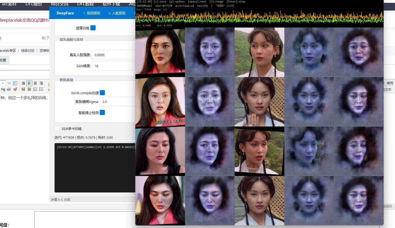Open the 1. 视频提取 step tab
Viewport: 395px width, 228px height.
(x=92, y=13)
